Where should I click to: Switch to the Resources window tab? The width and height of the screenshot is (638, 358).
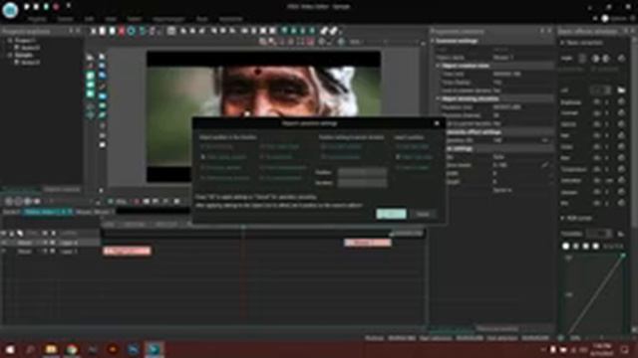click(497, 329)
